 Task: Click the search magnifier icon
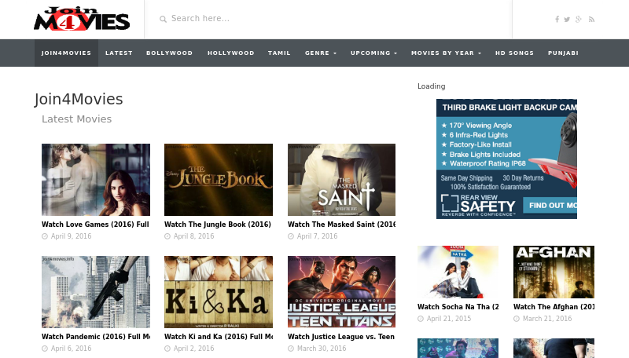(x=163, y=19)
